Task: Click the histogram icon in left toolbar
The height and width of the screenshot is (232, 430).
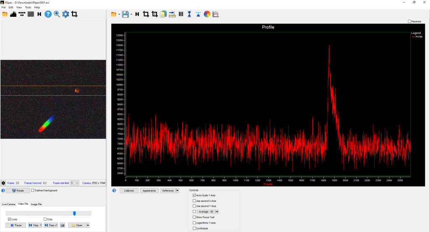Action: (x=13, y=14)
